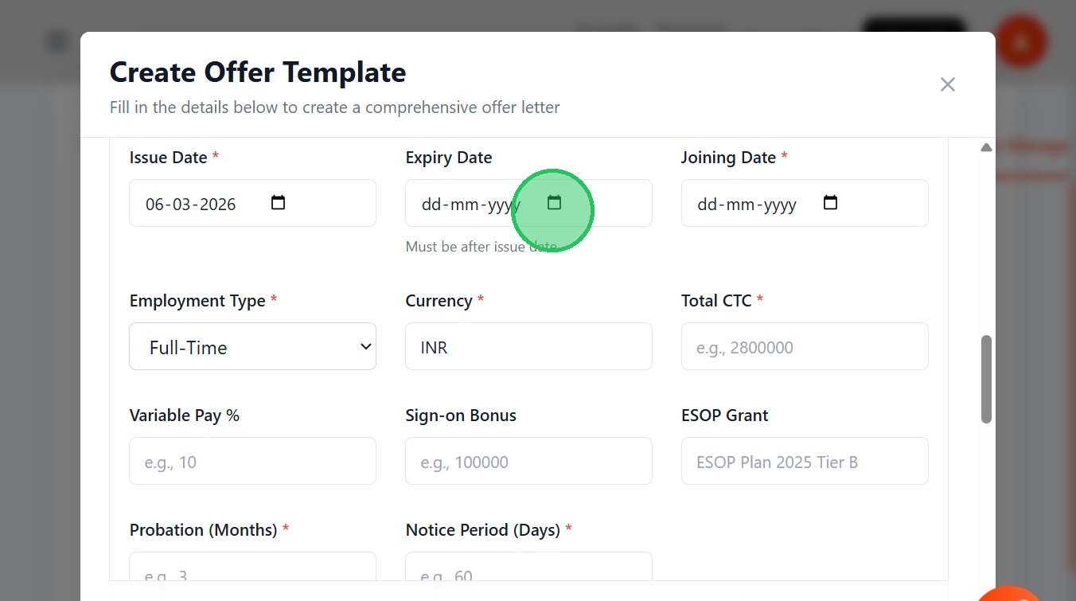Click the Issue Date value 06-03-2026
Image resolution: width=1076 pixels, height=601 pixels.
tap(191, 205)
